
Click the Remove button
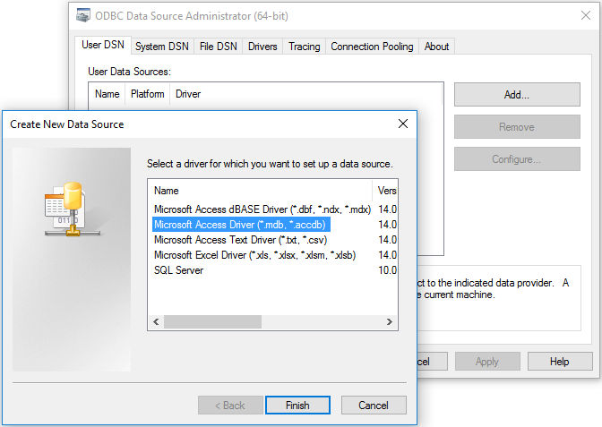(x=517, y=126)
